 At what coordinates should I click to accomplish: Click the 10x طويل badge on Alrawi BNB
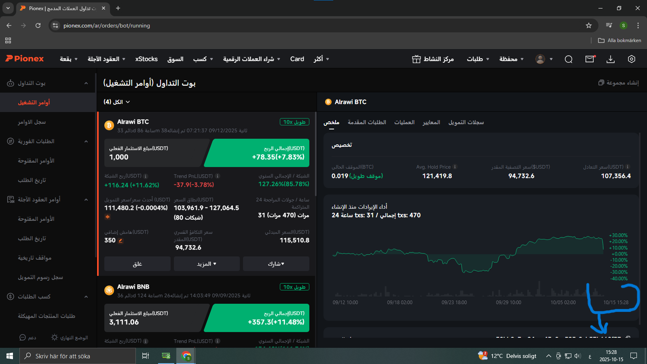click(x=294, y=287)
